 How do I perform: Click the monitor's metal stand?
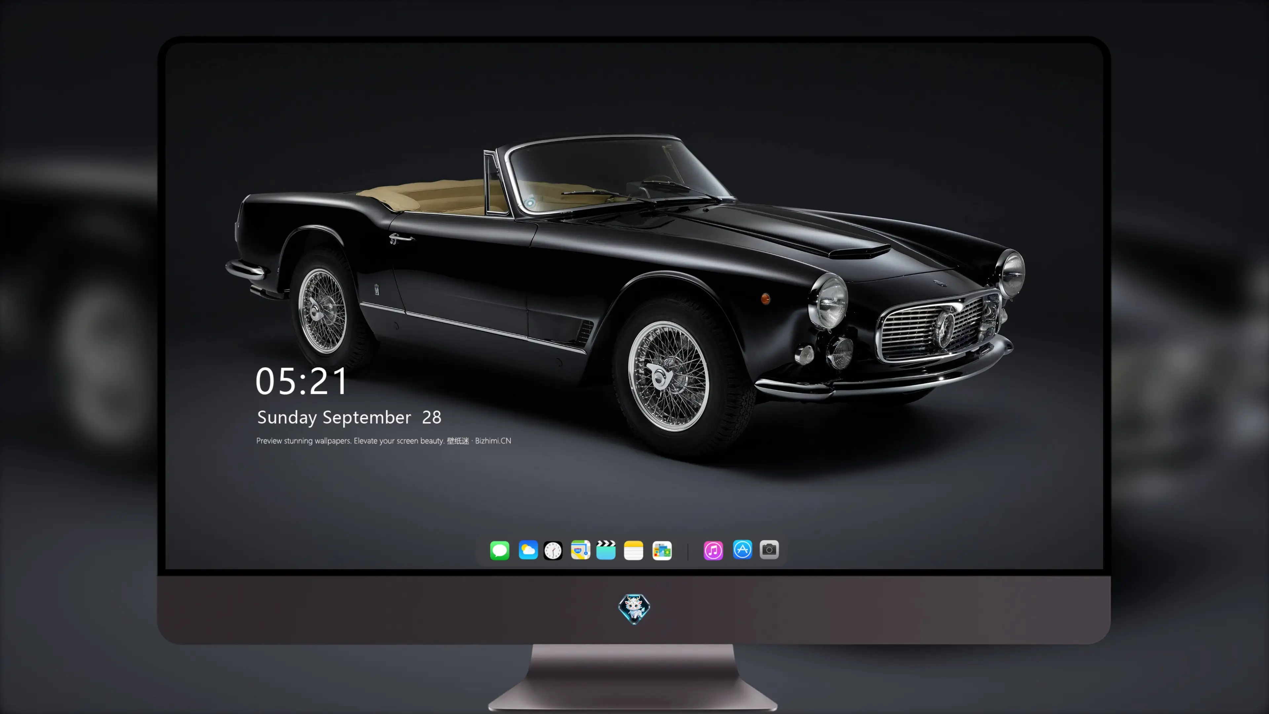634,679
